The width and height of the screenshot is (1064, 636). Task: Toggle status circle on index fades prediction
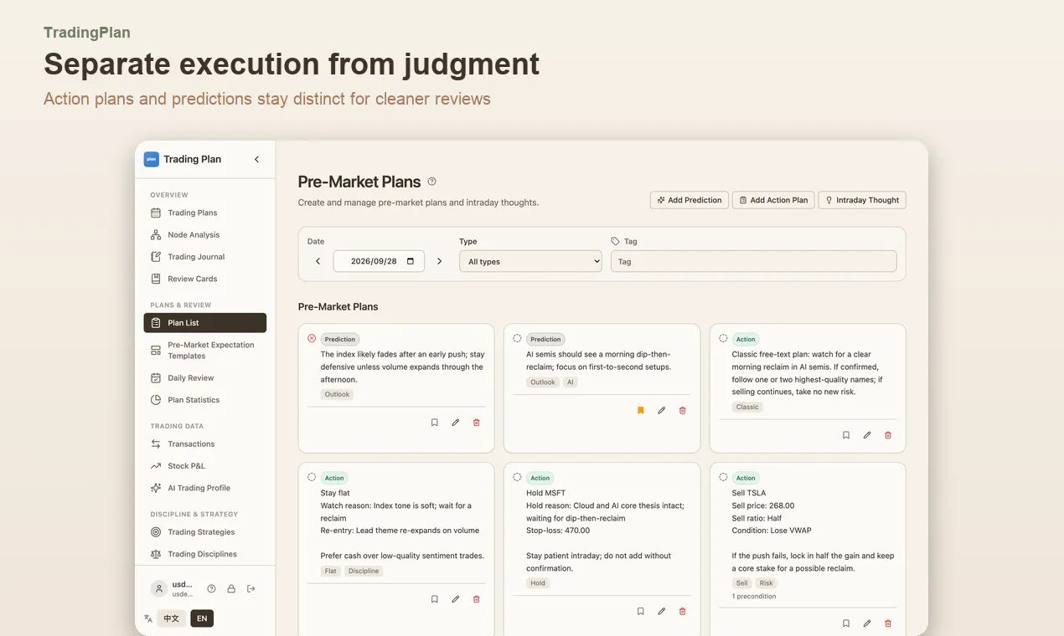(312, 339)
